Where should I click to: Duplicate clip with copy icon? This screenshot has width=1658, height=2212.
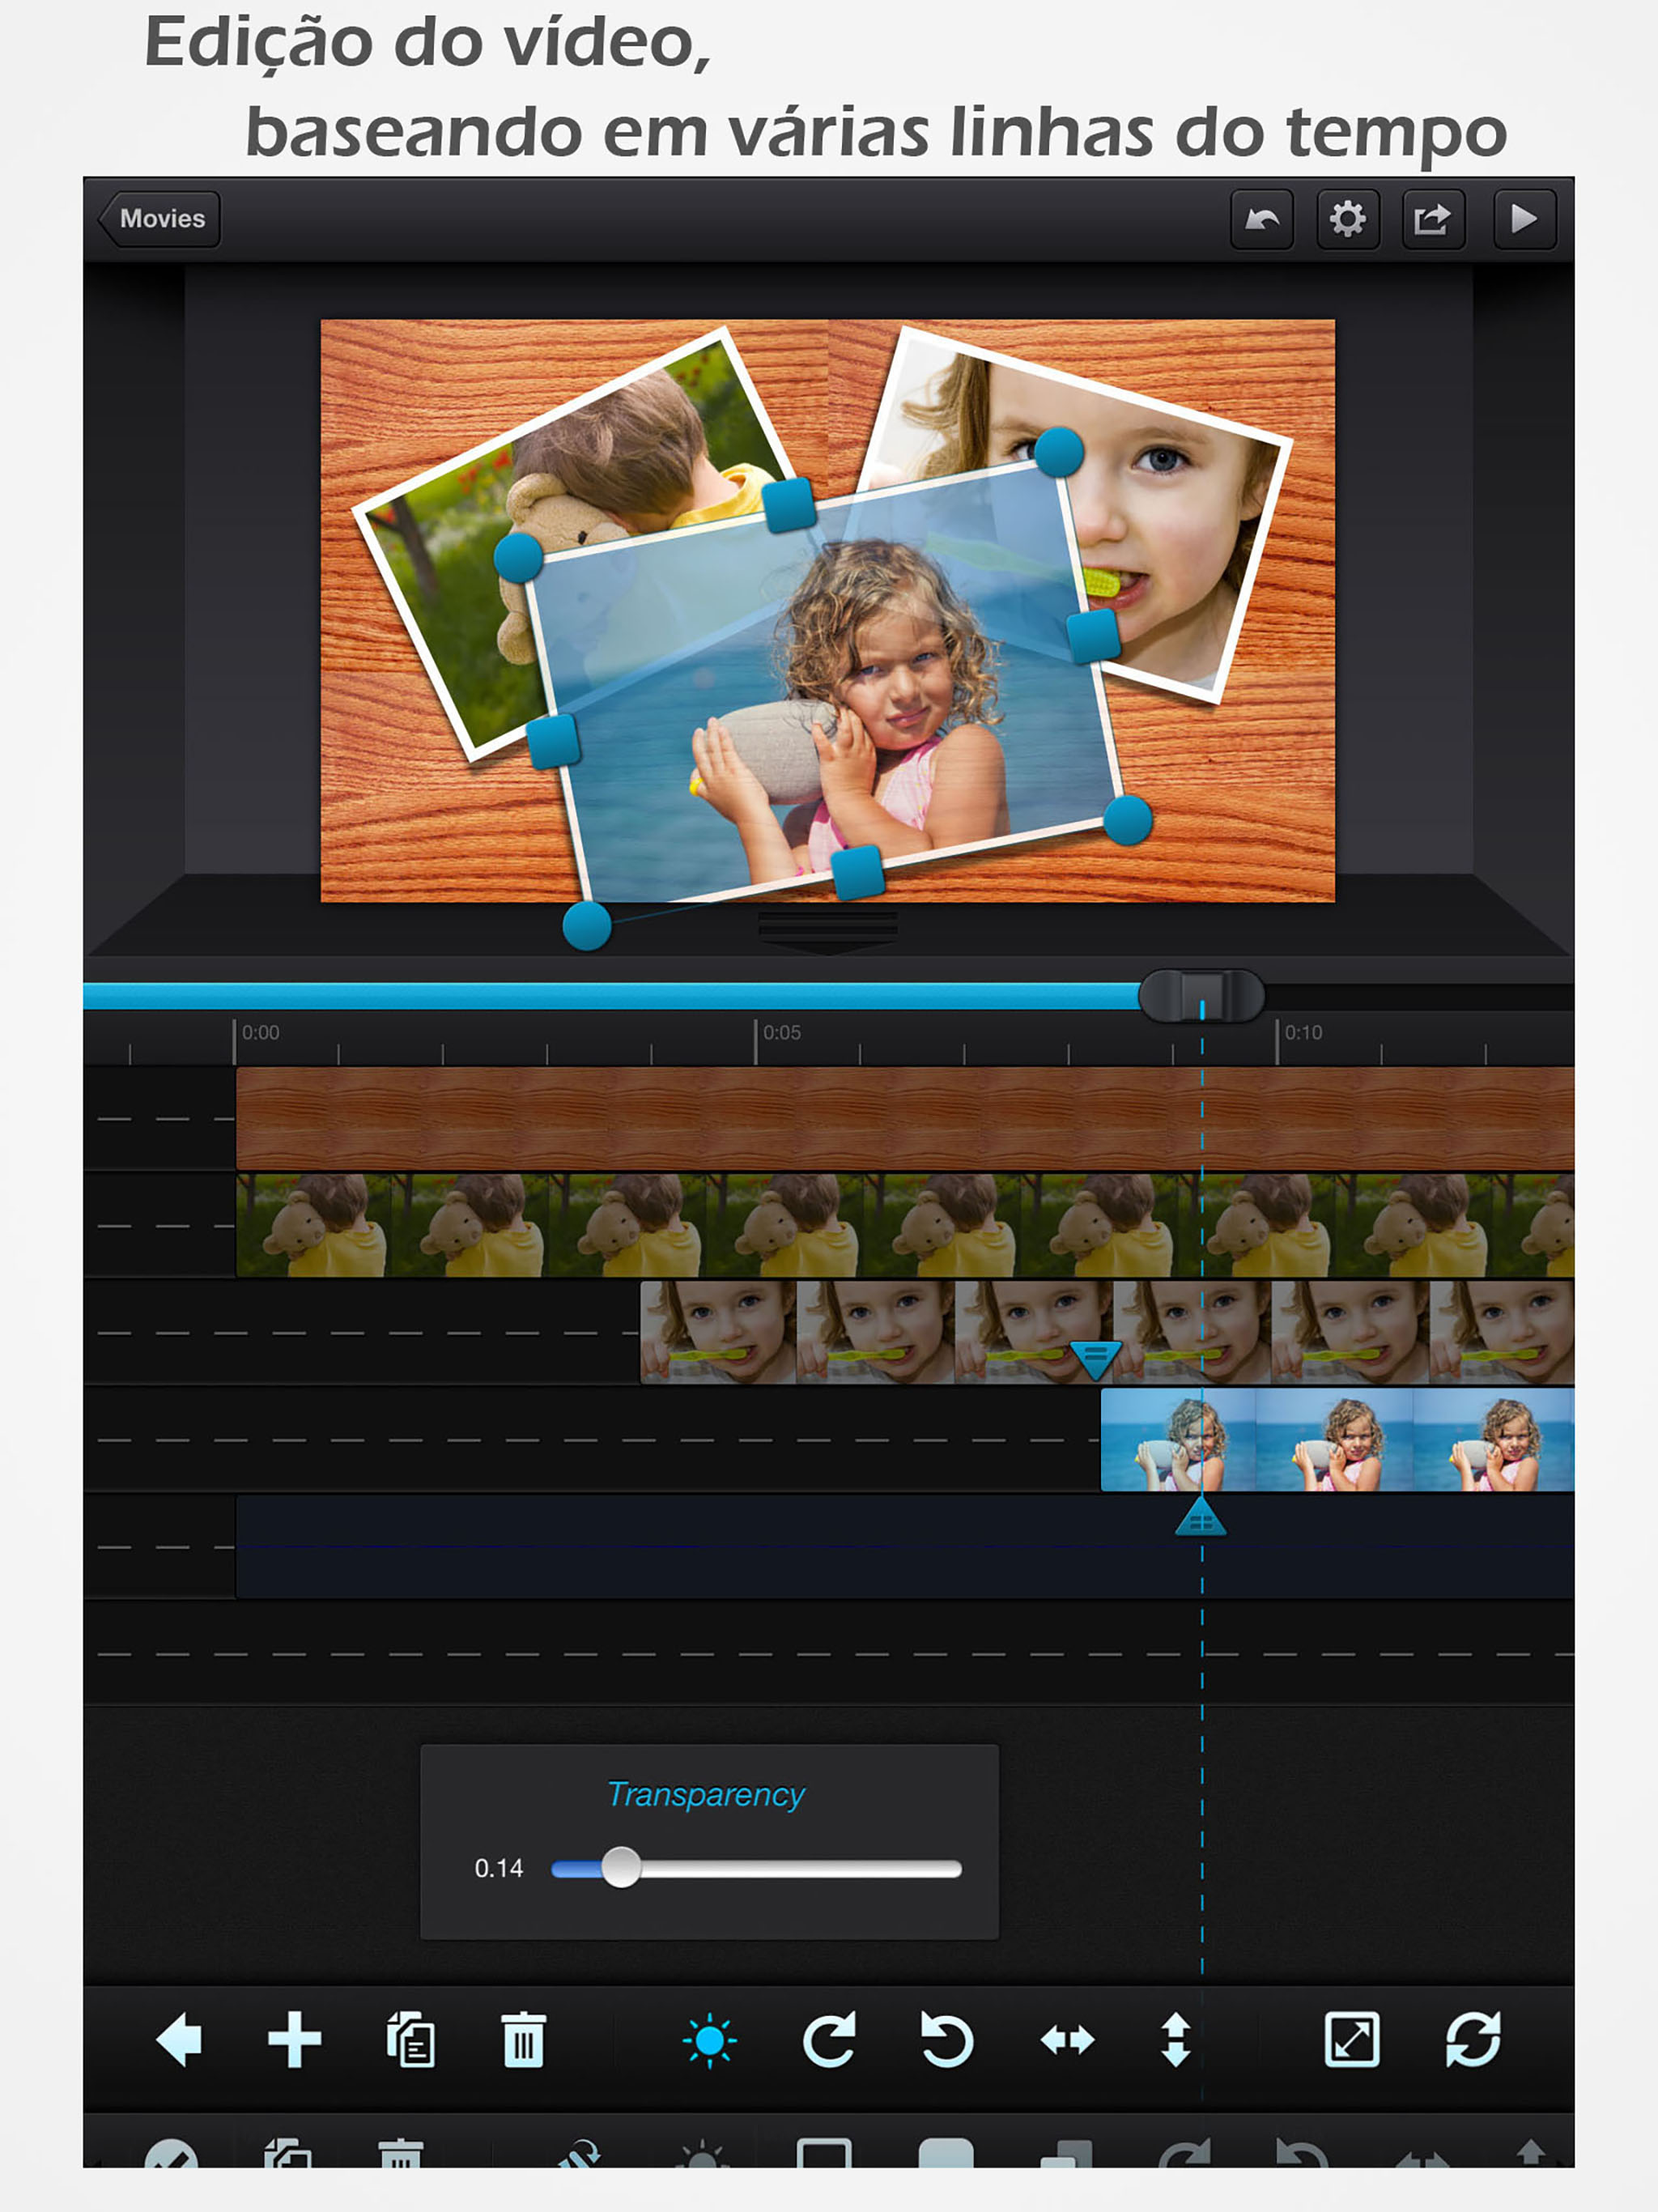click(x=410, y=2039)
